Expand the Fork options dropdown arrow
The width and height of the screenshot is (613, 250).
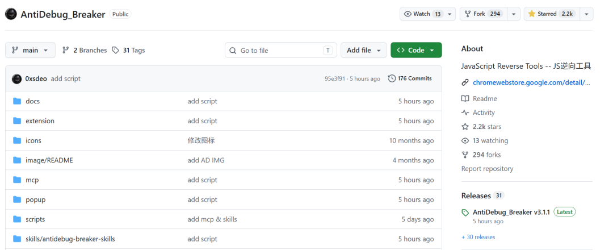(513, 14)
